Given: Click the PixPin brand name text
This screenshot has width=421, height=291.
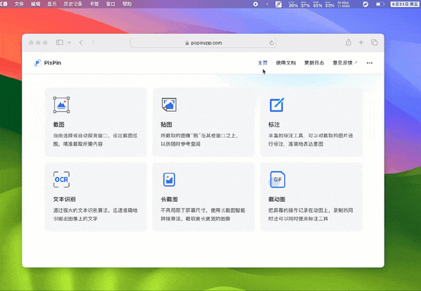Looking at the screenshot, I should 53,63.
